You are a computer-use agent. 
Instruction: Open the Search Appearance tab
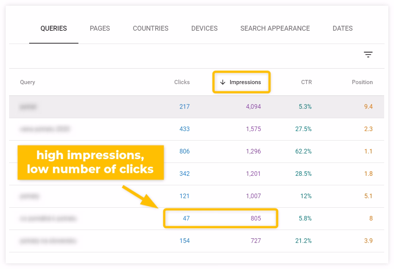point(275,28)
